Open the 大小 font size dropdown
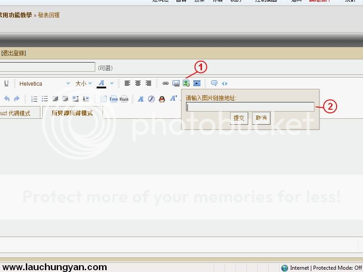Viewport: 363px width, 272px height. 83,83
